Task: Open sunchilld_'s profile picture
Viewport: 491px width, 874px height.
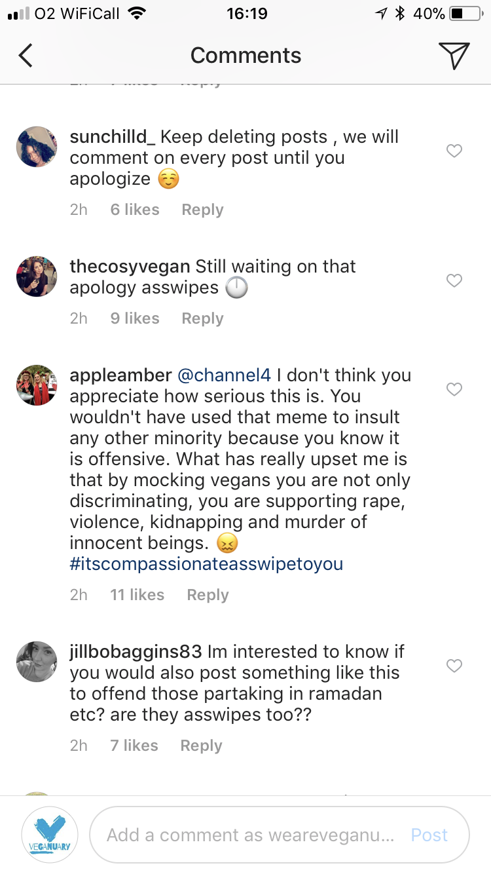Action: click(36, 146)
